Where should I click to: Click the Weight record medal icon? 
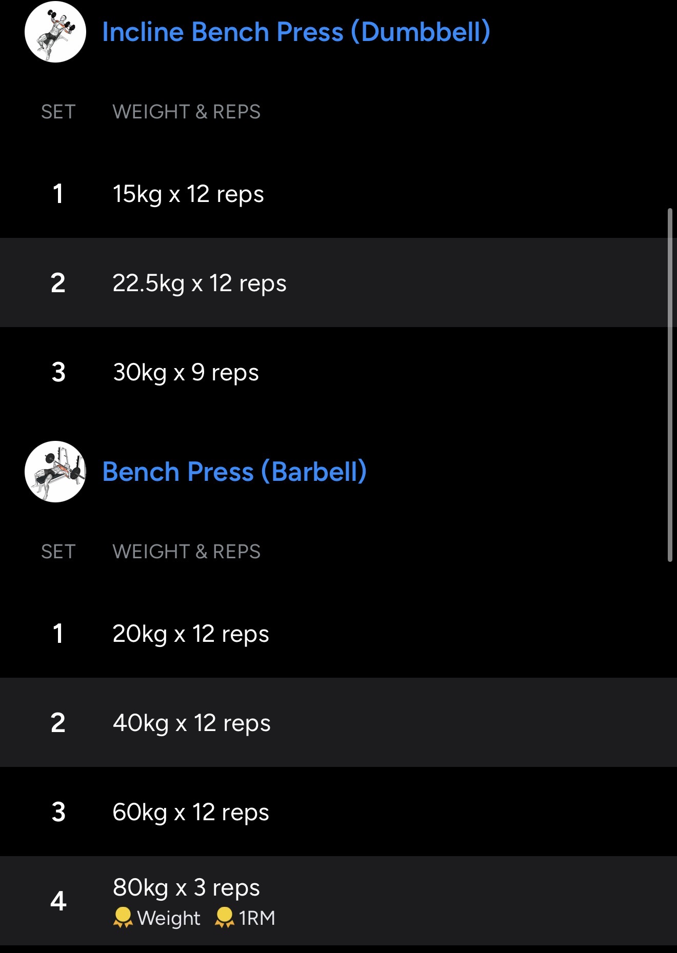tap(123, 918)
